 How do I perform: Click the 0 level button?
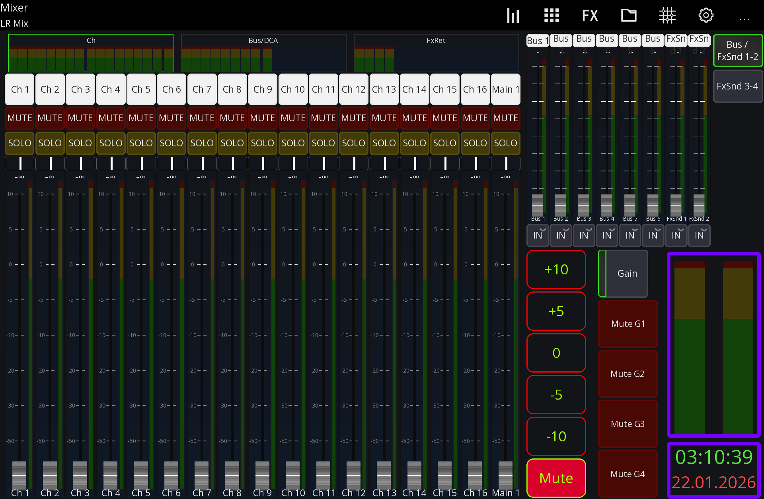pos(556,353)
